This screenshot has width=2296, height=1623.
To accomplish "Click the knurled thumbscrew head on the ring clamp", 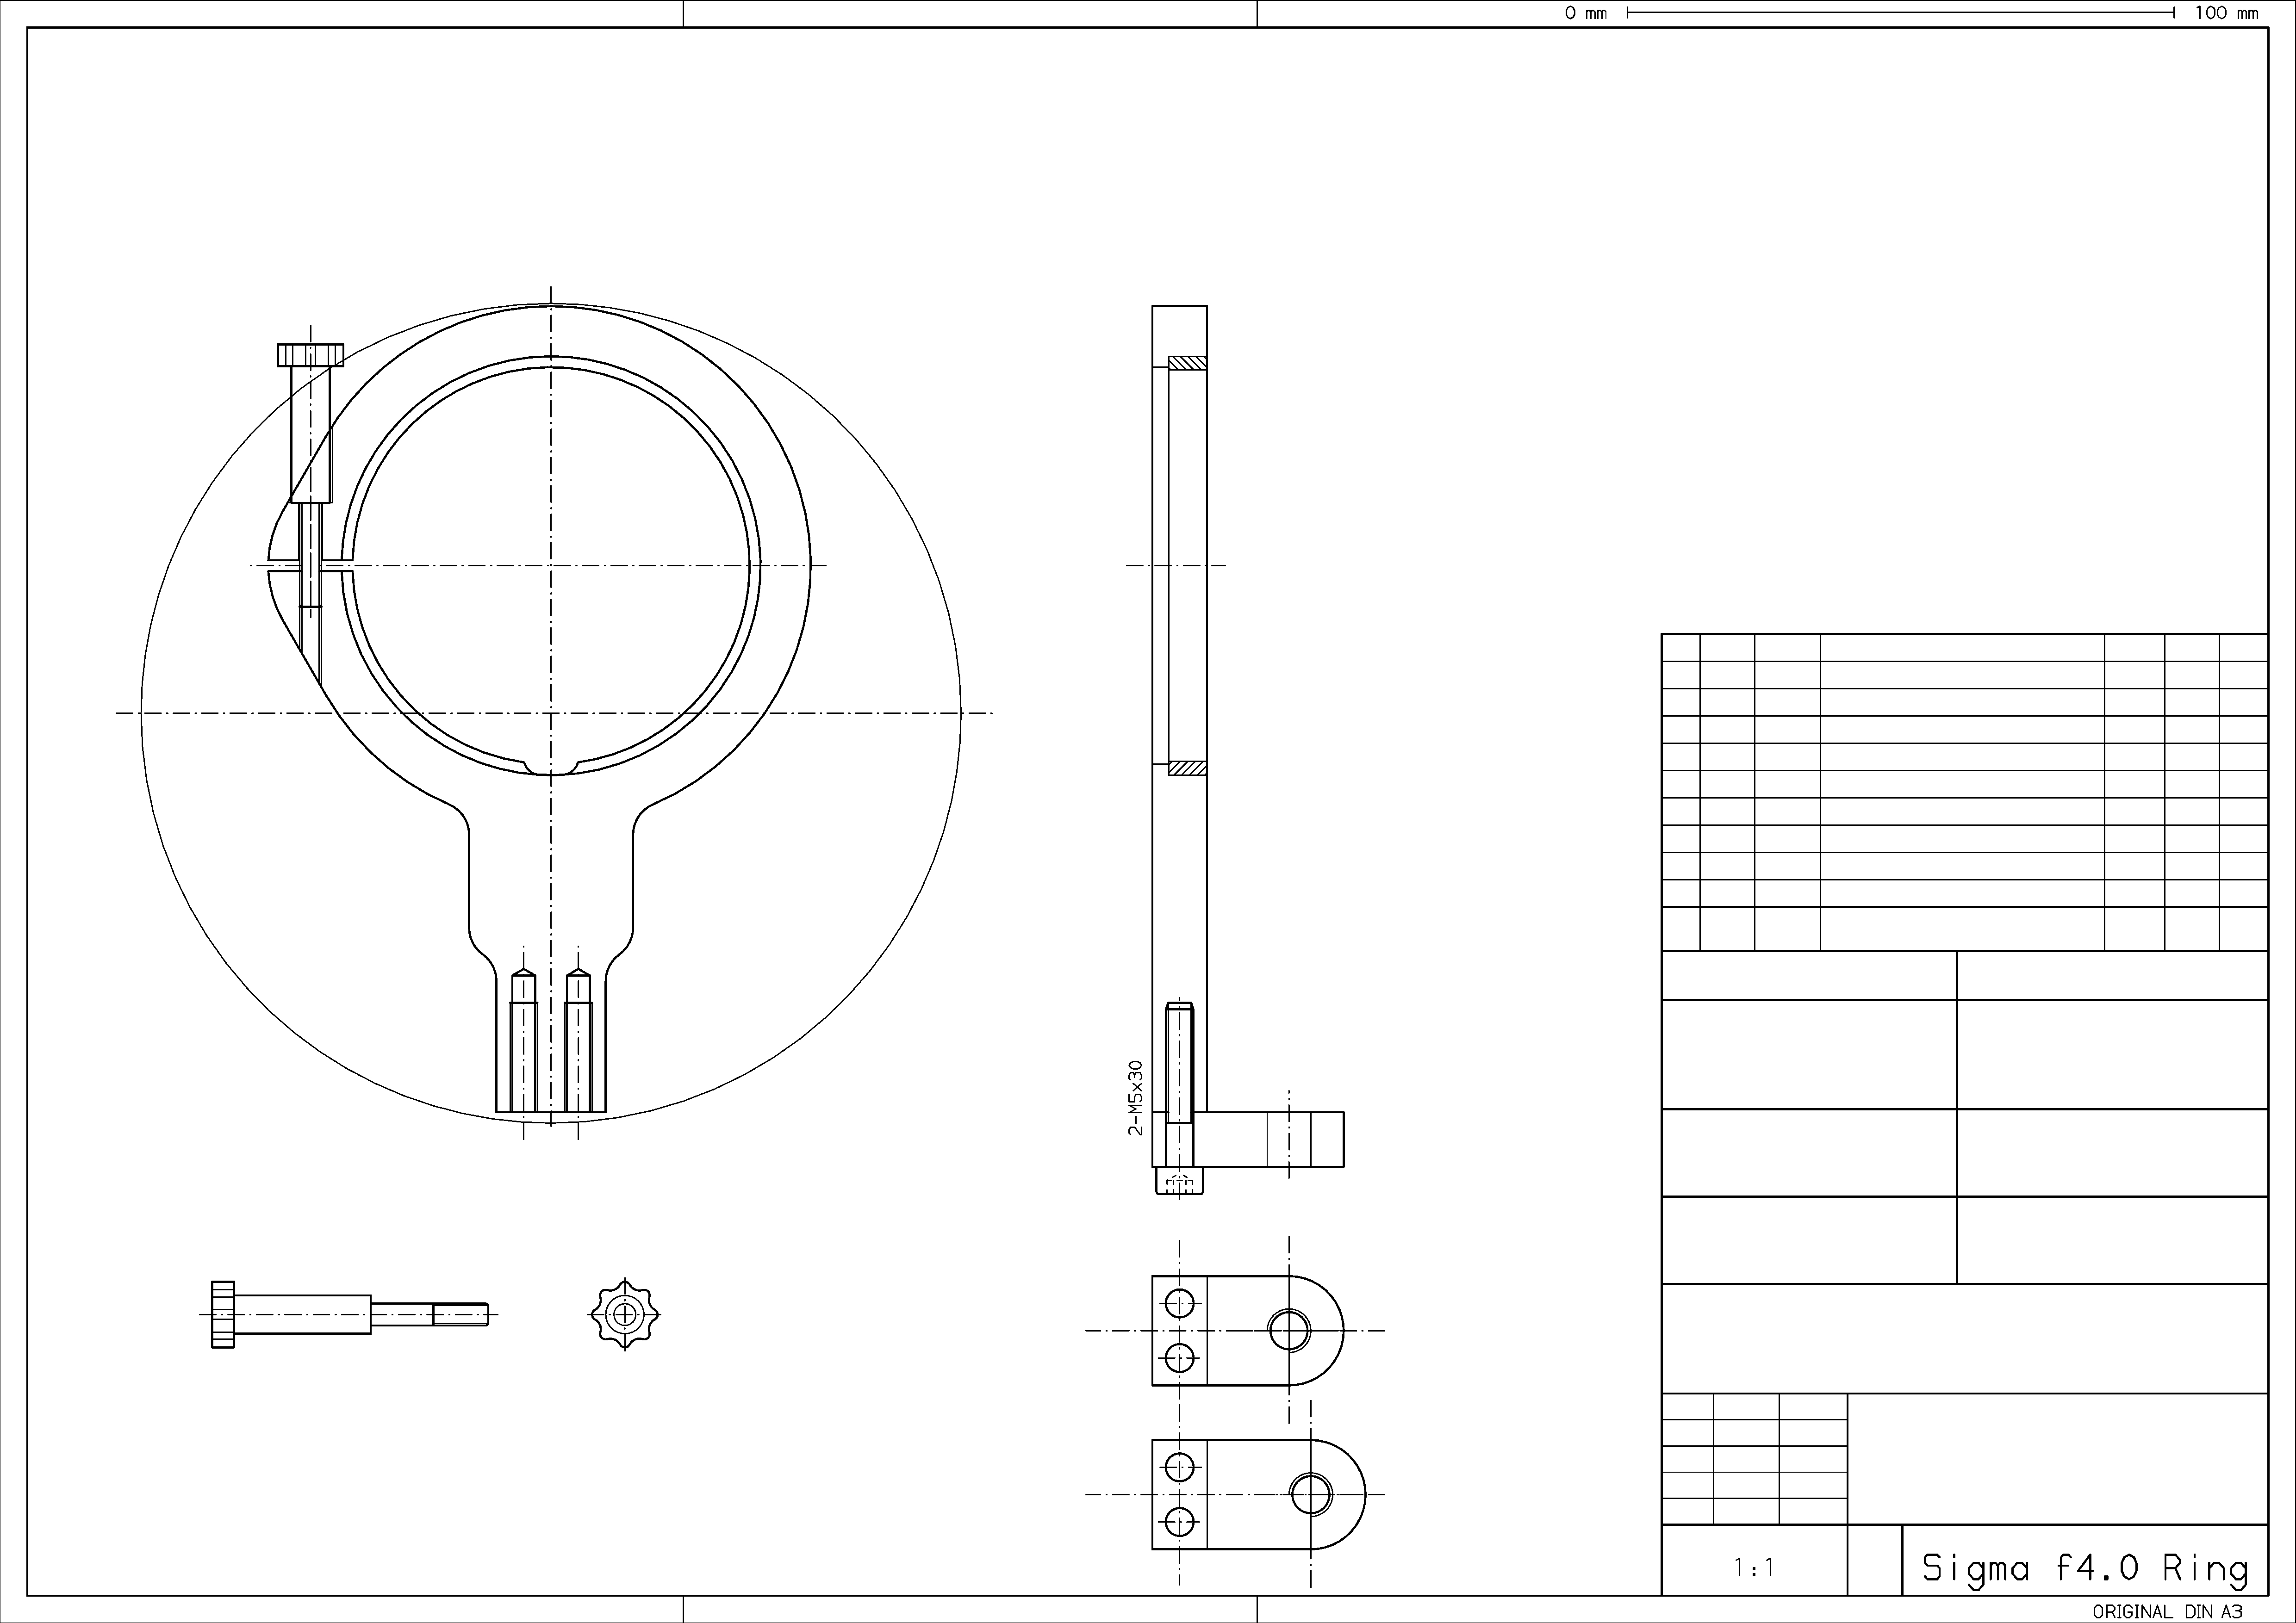I will (310, 355).
